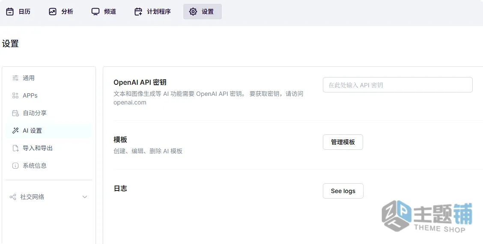Click the calendar-clock icon beside 自动分享

15,113
